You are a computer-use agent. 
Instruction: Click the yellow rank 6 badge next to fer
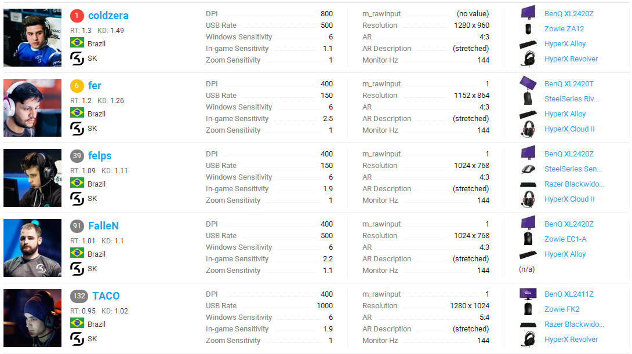pos(77,86)
